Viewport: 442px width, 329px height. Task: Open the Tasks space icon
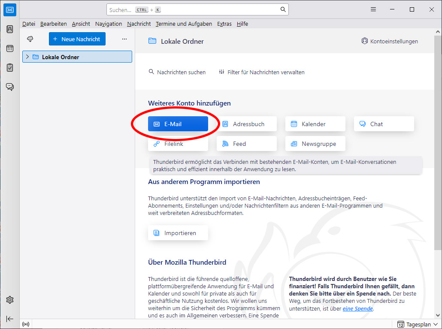pos(10,68)
